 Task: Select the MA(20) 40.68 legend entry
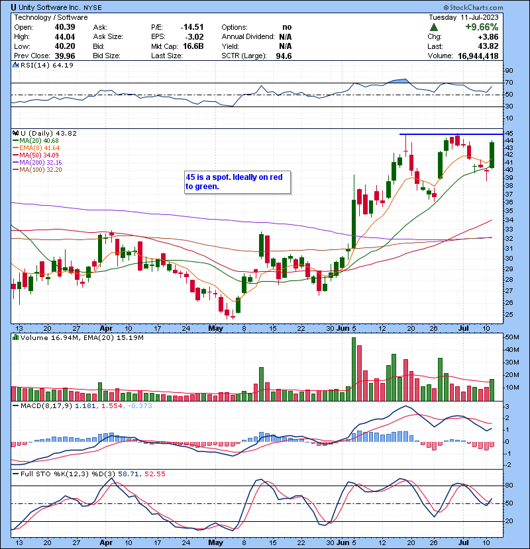(x=36, y=140)
